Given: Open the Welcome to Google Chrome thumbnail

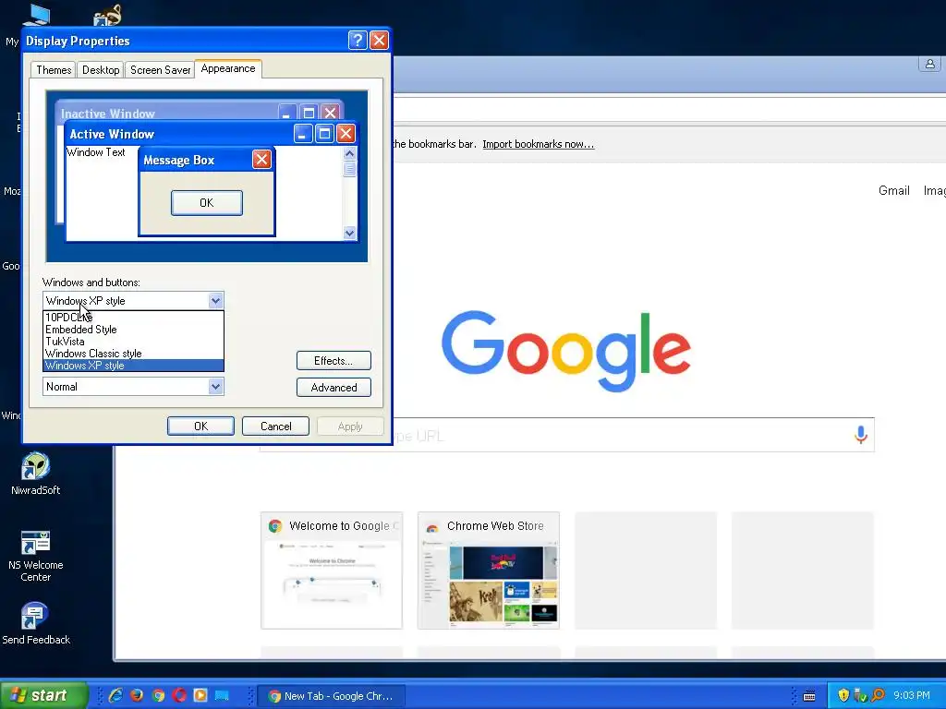Looking at the screenshot, I should tap(332, 571).
